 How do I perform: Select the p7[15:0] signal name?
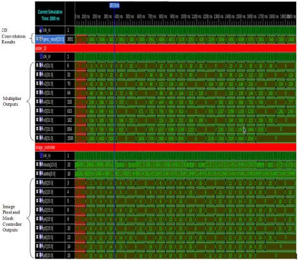(x=48, y=246)
